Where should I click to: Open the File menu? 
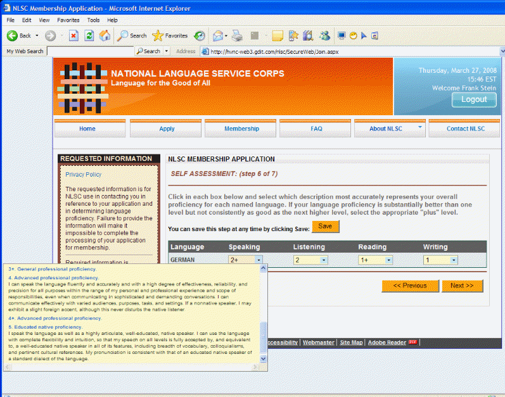pyautogui.click(x=11, y=20)
